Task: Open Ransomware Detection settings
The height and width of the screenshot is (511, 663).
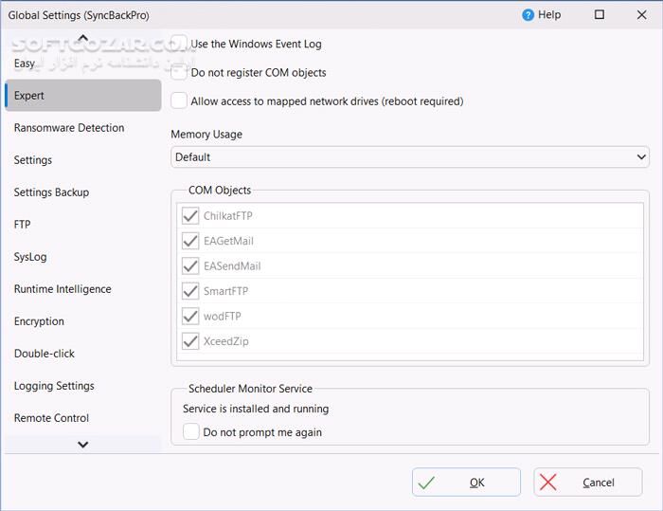Action: (83, 128)
